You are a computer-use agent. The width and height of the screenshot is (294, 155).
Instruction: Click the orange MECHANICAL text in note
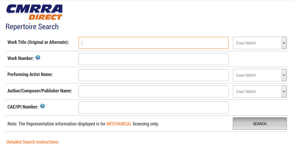coord(119,124)
